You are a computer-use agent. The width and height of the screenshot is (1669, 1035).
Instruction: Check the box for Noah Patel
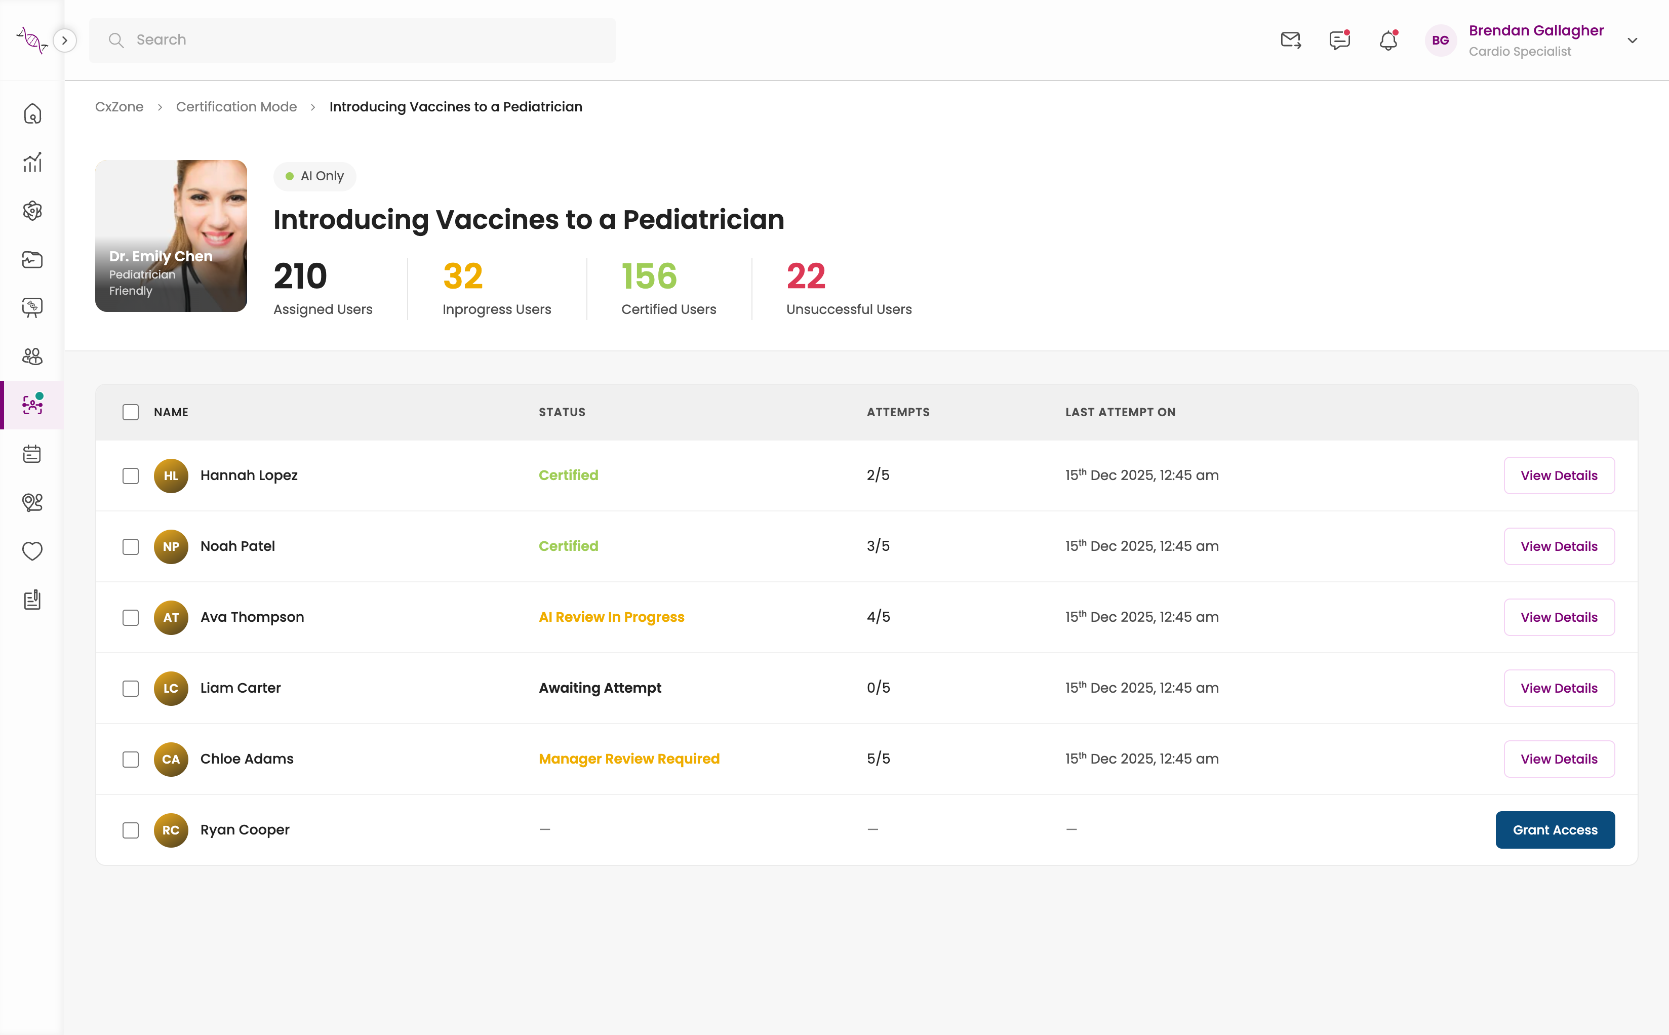pyautogui.click(x=130, y=547)
